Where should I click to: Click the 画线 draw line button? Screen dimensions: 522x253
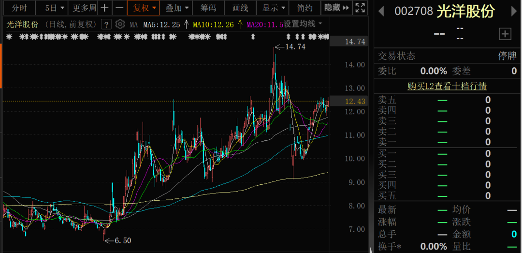(x=240, y=8)
